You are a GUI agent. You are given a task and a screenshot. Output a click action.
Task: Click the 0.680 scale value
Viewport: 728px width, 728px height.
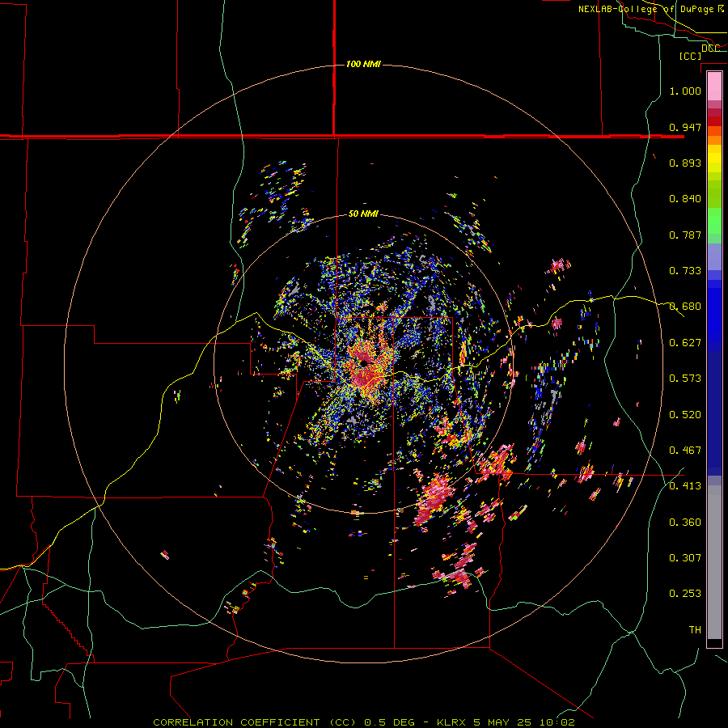click(x=685, y=306)
